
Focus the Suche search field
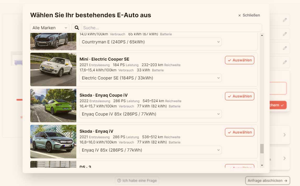point(171,28)
